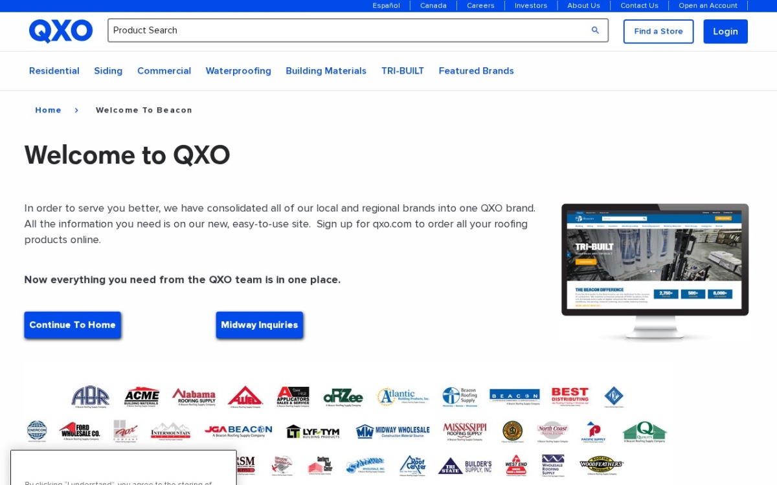This screenshot has width=777, height=485.
Task: Go to the Canada site link
Action: (x=433, y=6)
